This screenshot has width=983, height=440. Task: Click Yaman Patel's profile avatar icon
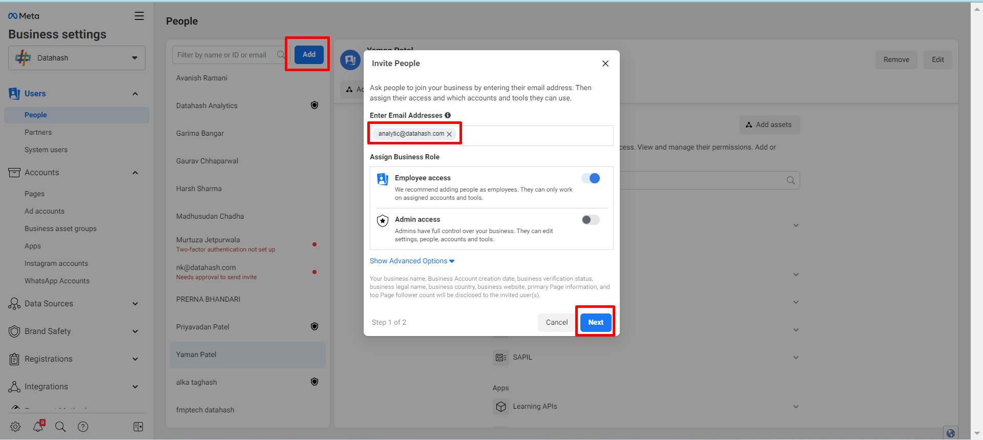(x=350, y=60)
